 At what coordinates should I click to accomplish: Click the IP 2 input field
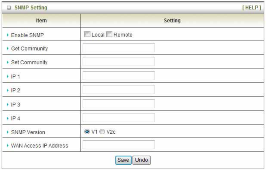pos(119,90)
